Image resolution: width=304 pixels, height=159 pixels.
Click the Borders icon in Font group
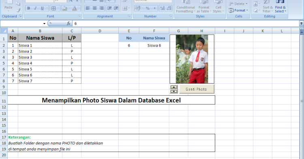click(54, 8)
